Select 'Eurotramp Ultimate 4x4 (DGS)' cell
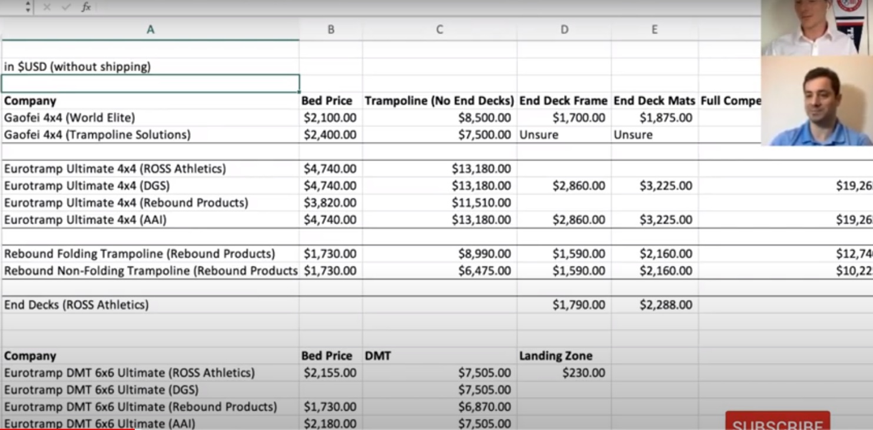The width and height of the screenshot is (873, 430). [x=150, y=186]
